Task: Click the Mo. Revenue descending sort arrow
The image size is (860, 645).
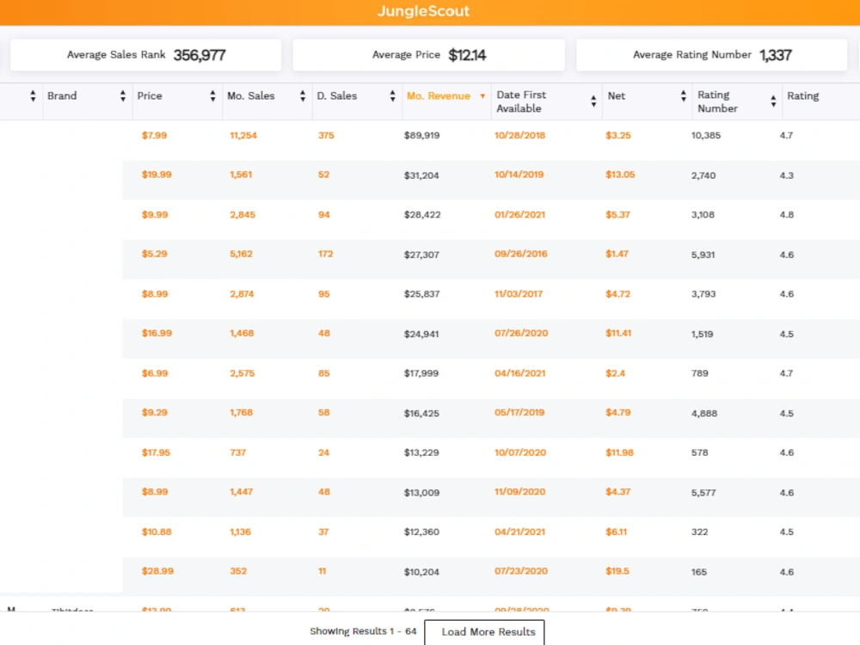Action: (482, 96)
